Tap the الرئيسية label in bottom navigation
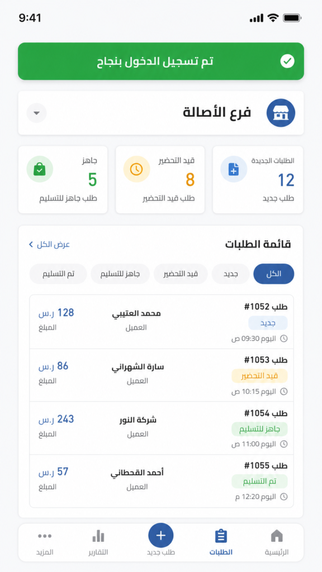322x572 pixels. (x=277, y=552)
